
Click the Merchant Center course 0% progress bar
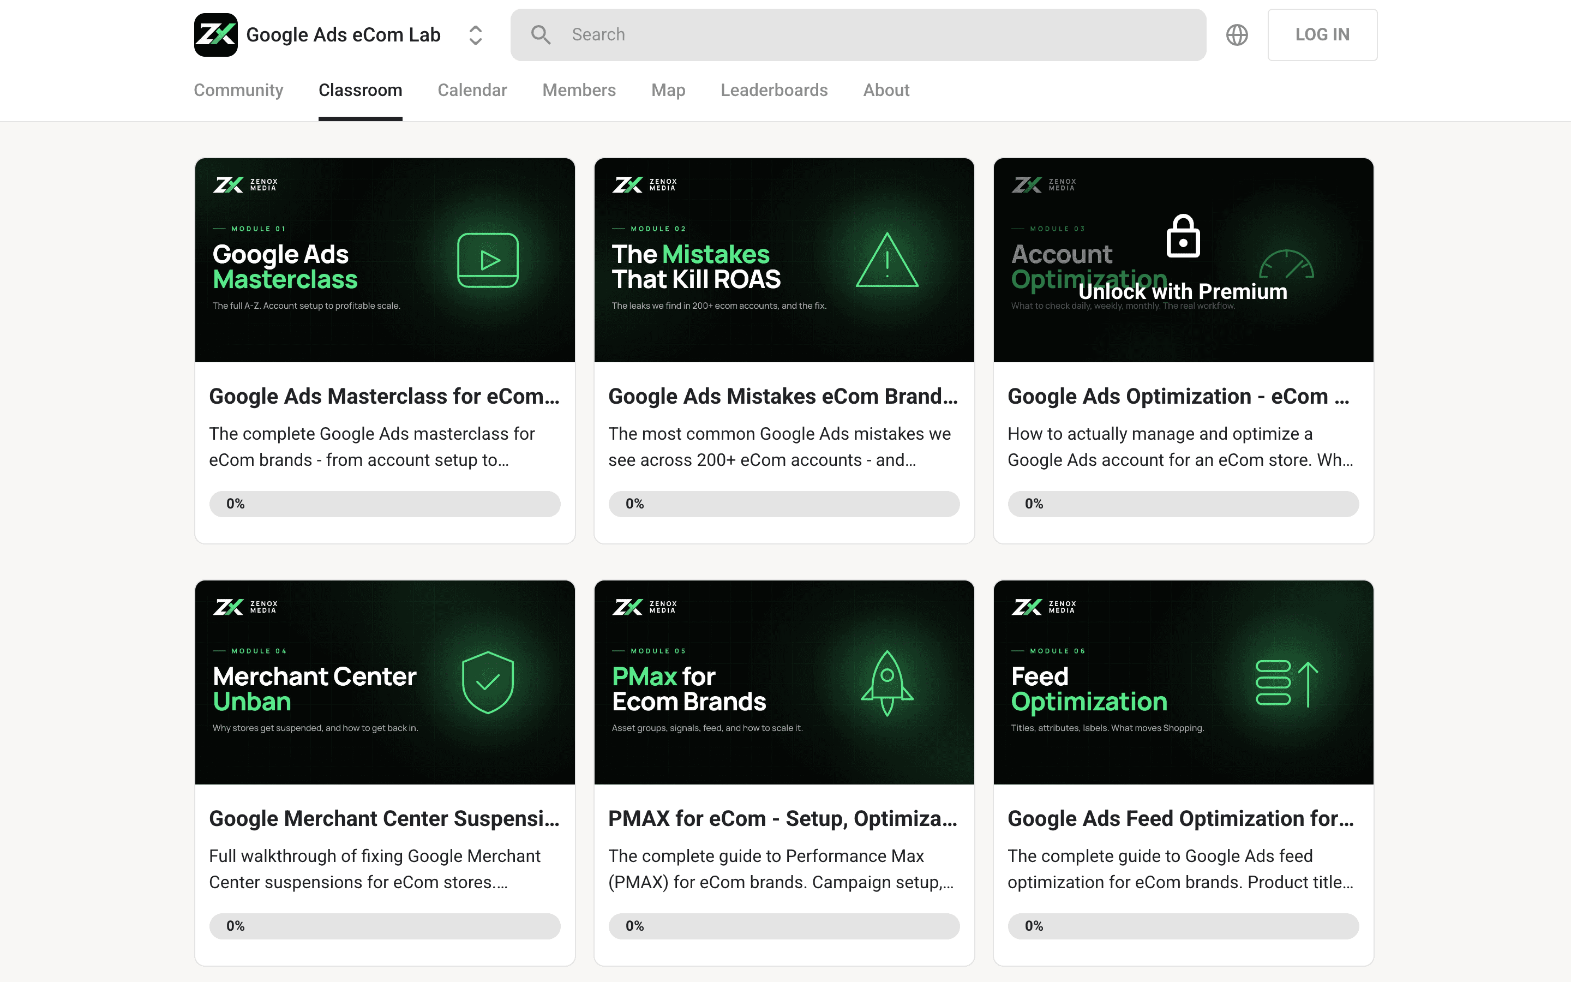pyautogui.click(x=385, y=926)
